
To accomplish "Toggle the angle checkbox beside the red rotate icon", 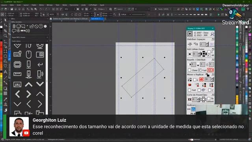I will 195,80.
